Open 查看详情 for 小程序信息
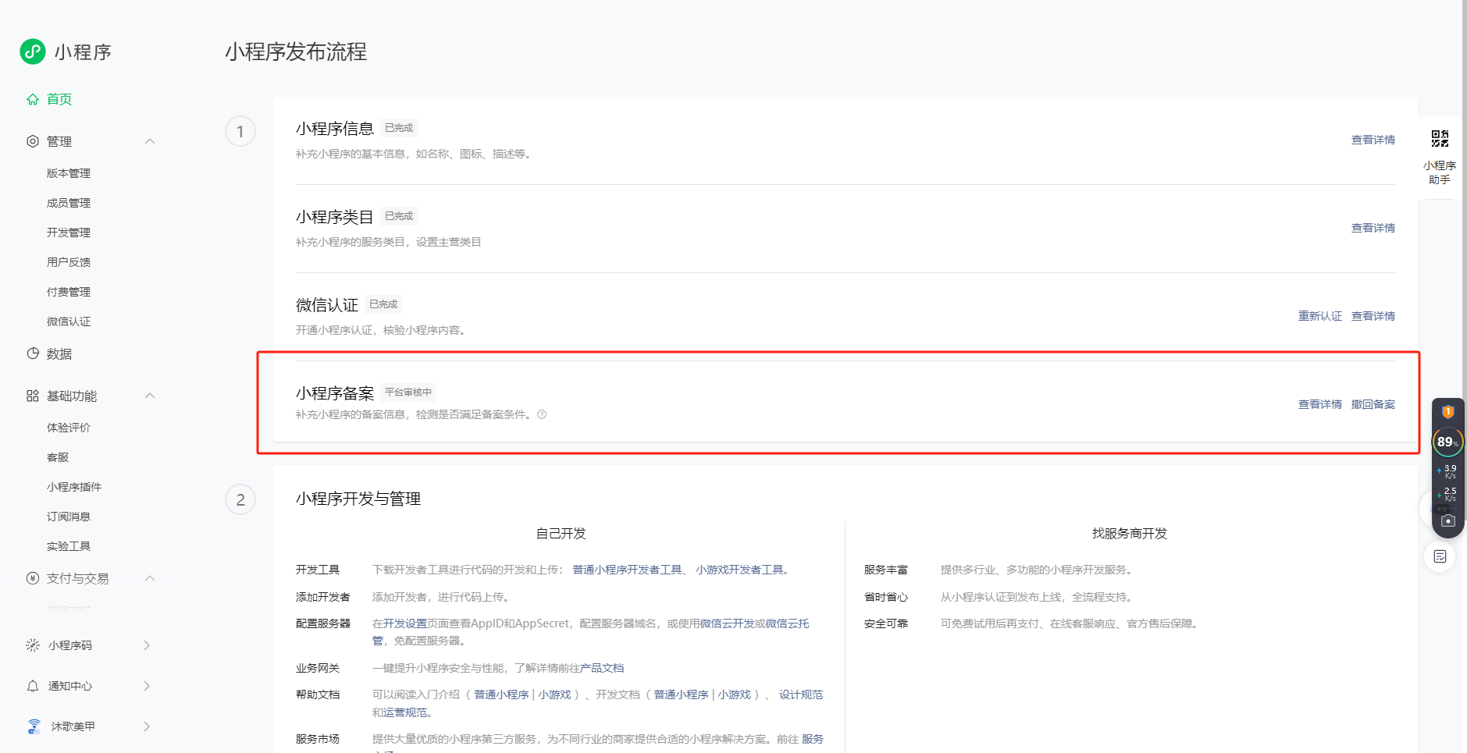 1373,140
